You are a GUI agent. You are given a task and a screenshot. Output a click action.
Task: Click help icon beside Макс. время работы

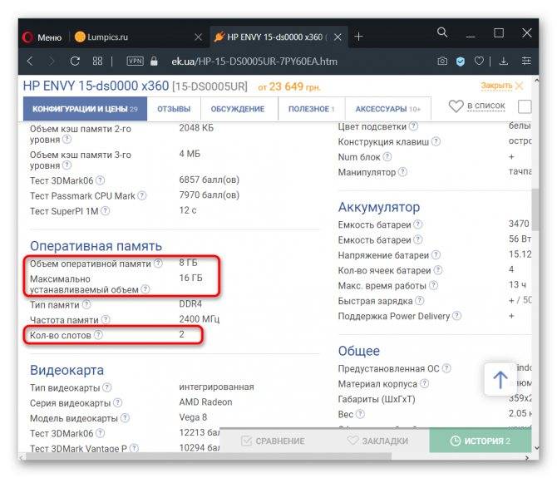click(x=433, y=285)
